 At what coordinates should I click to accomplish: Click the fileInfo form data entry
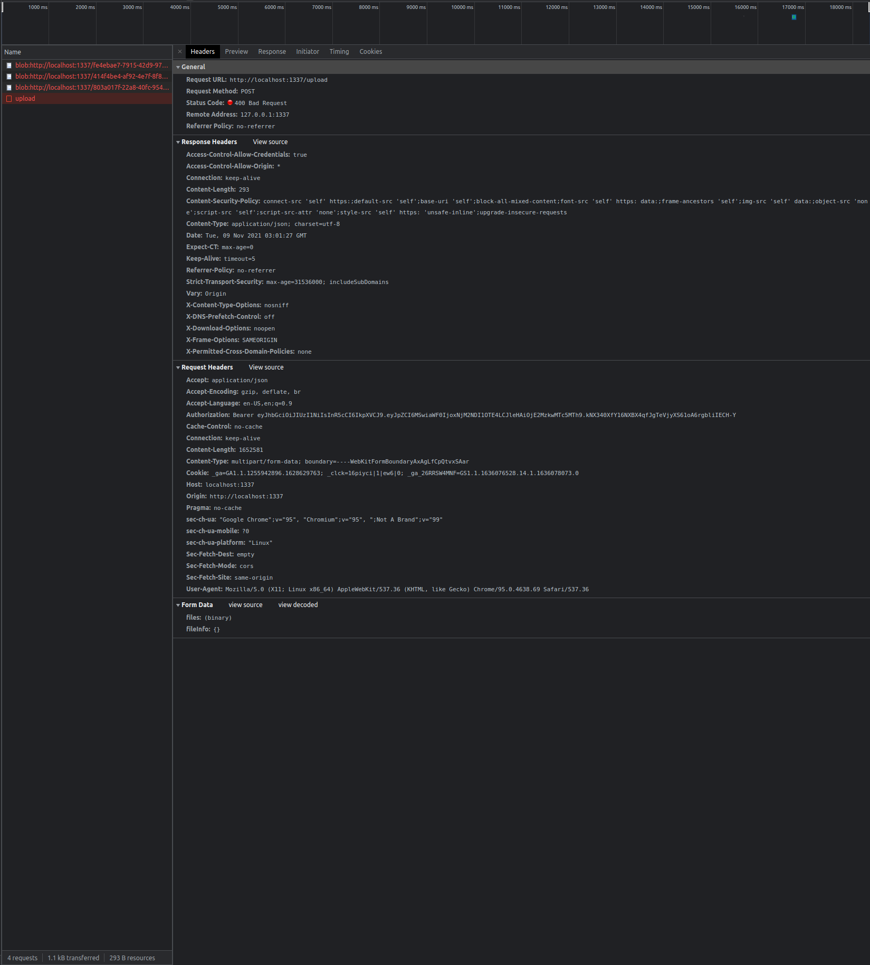coord(203,629)
